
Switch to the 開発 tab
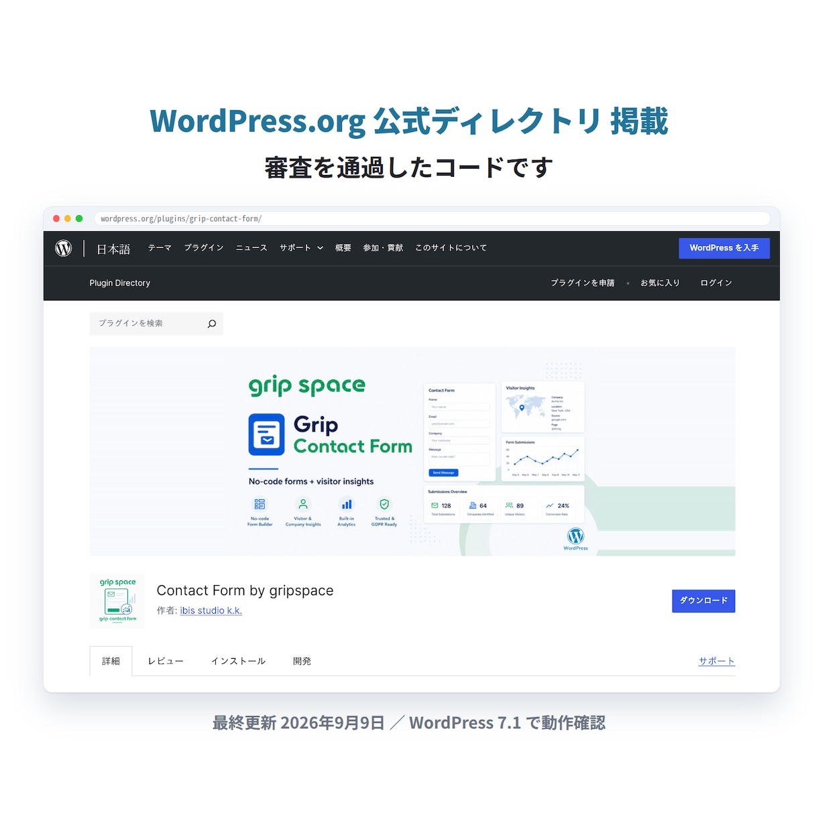coord(302,661)
